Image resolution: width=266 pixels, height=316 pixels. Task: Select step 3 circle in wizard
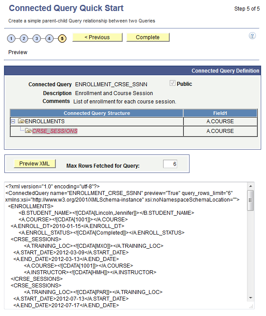pyautogui.click(x=37, y=38)
